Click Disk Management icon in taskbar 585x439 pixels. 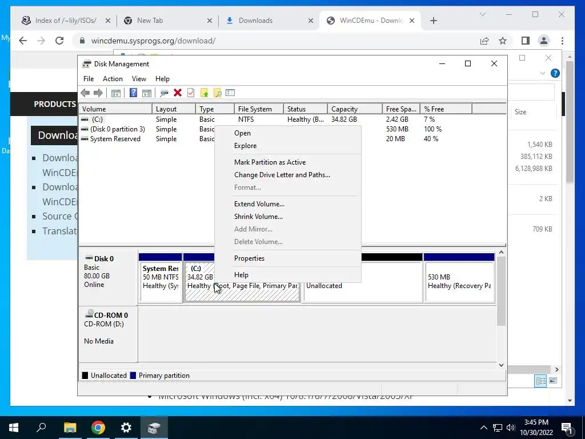point(154,428)
